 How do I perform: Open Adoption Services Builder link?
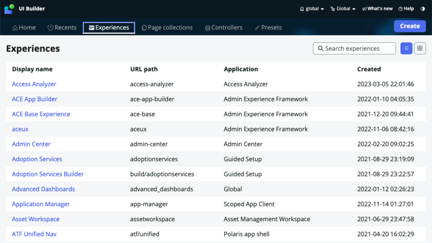(x=47, y=174)
